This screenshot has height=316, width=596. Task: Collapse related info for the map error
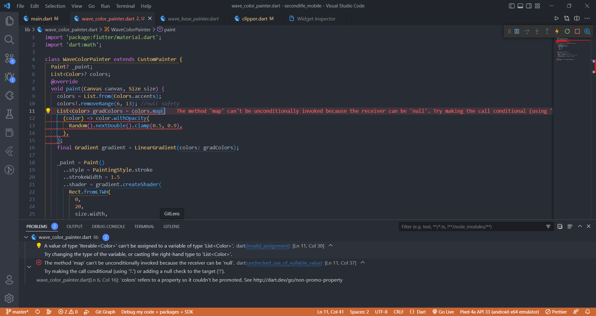[29, 267]
